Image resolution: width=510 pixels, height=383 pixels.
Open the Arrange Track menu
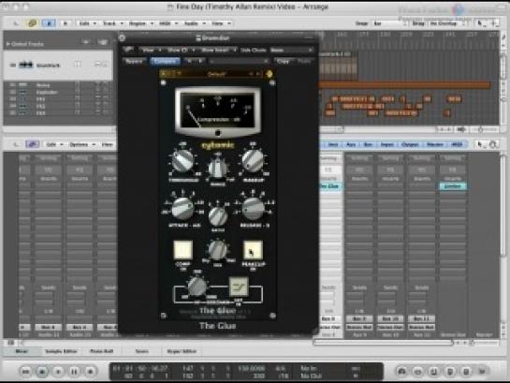coord(112,23)
